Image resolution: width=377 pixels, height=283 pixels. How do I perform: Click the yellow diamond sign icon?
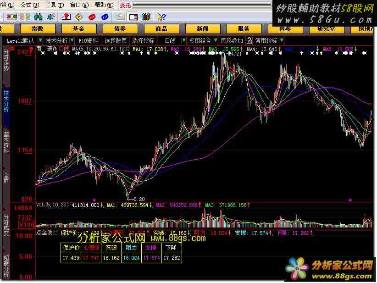click(x=79, y=17)
